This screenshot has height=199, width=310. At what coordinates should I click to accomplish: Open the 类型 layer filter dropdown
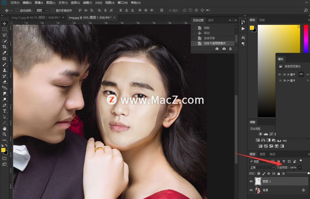point(258,161)
